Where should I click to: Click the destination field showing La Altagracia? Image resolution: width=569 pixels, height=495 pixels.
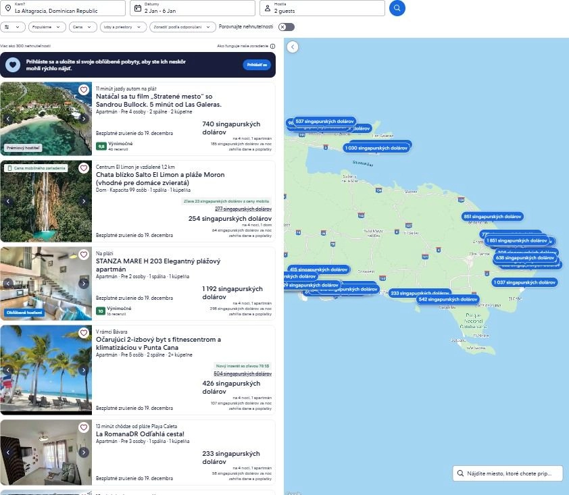[63, 8]
